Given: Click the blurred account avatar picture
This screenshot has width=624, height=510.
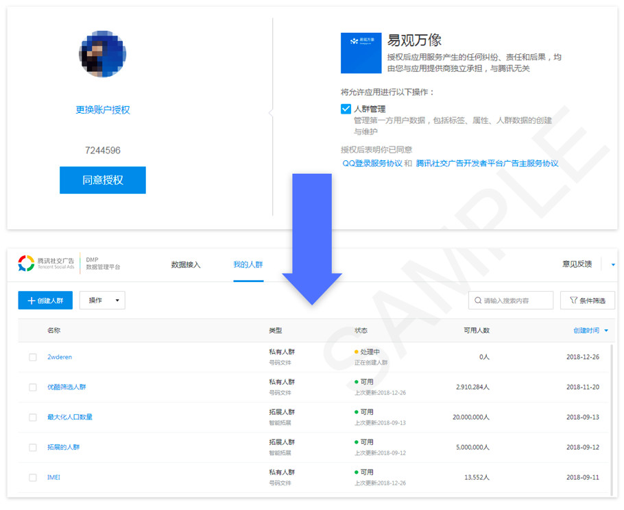Looking at the screenshot, I should coord(103,54).
